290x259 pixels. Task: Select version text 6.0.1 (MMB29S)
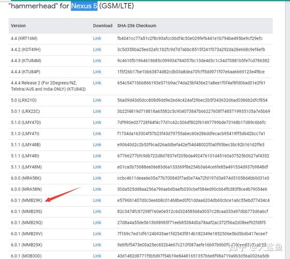(26, 211)
